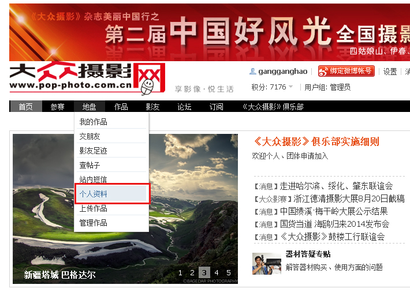Open 中国绩溪·梅干岭大展公示结果 link
Viewport: 410px width, 292px height.
(x=333, y=211)
